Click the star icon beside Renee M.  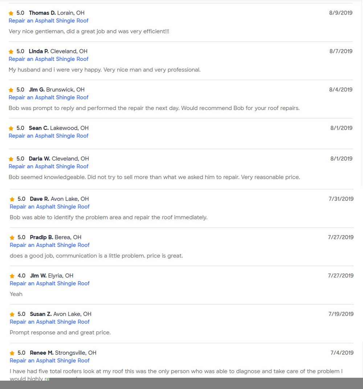click(x=12, y=353)
